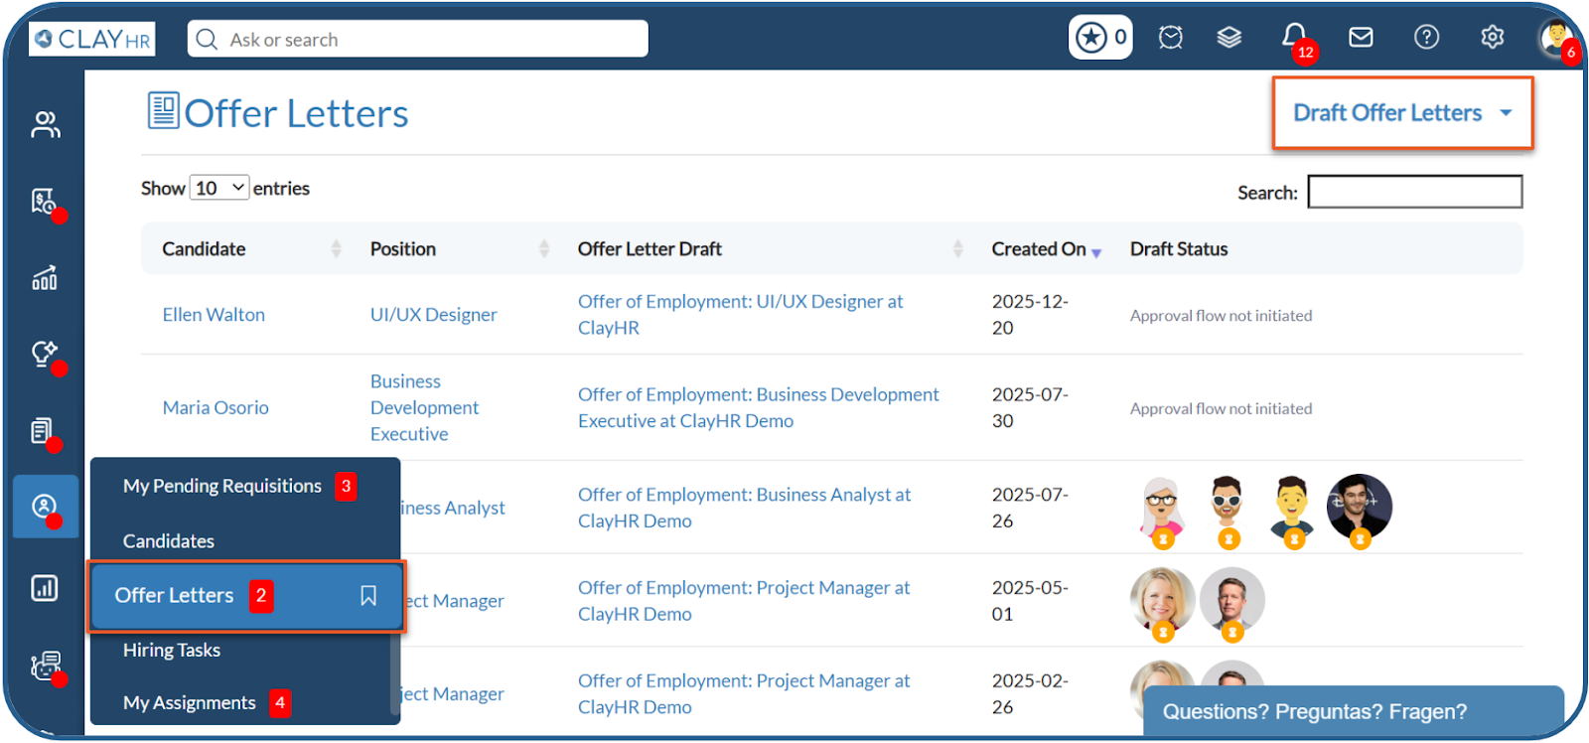Open the user profile avatar menu
The height and width of the screenshot is (743, 1589).
point(1556,38)
